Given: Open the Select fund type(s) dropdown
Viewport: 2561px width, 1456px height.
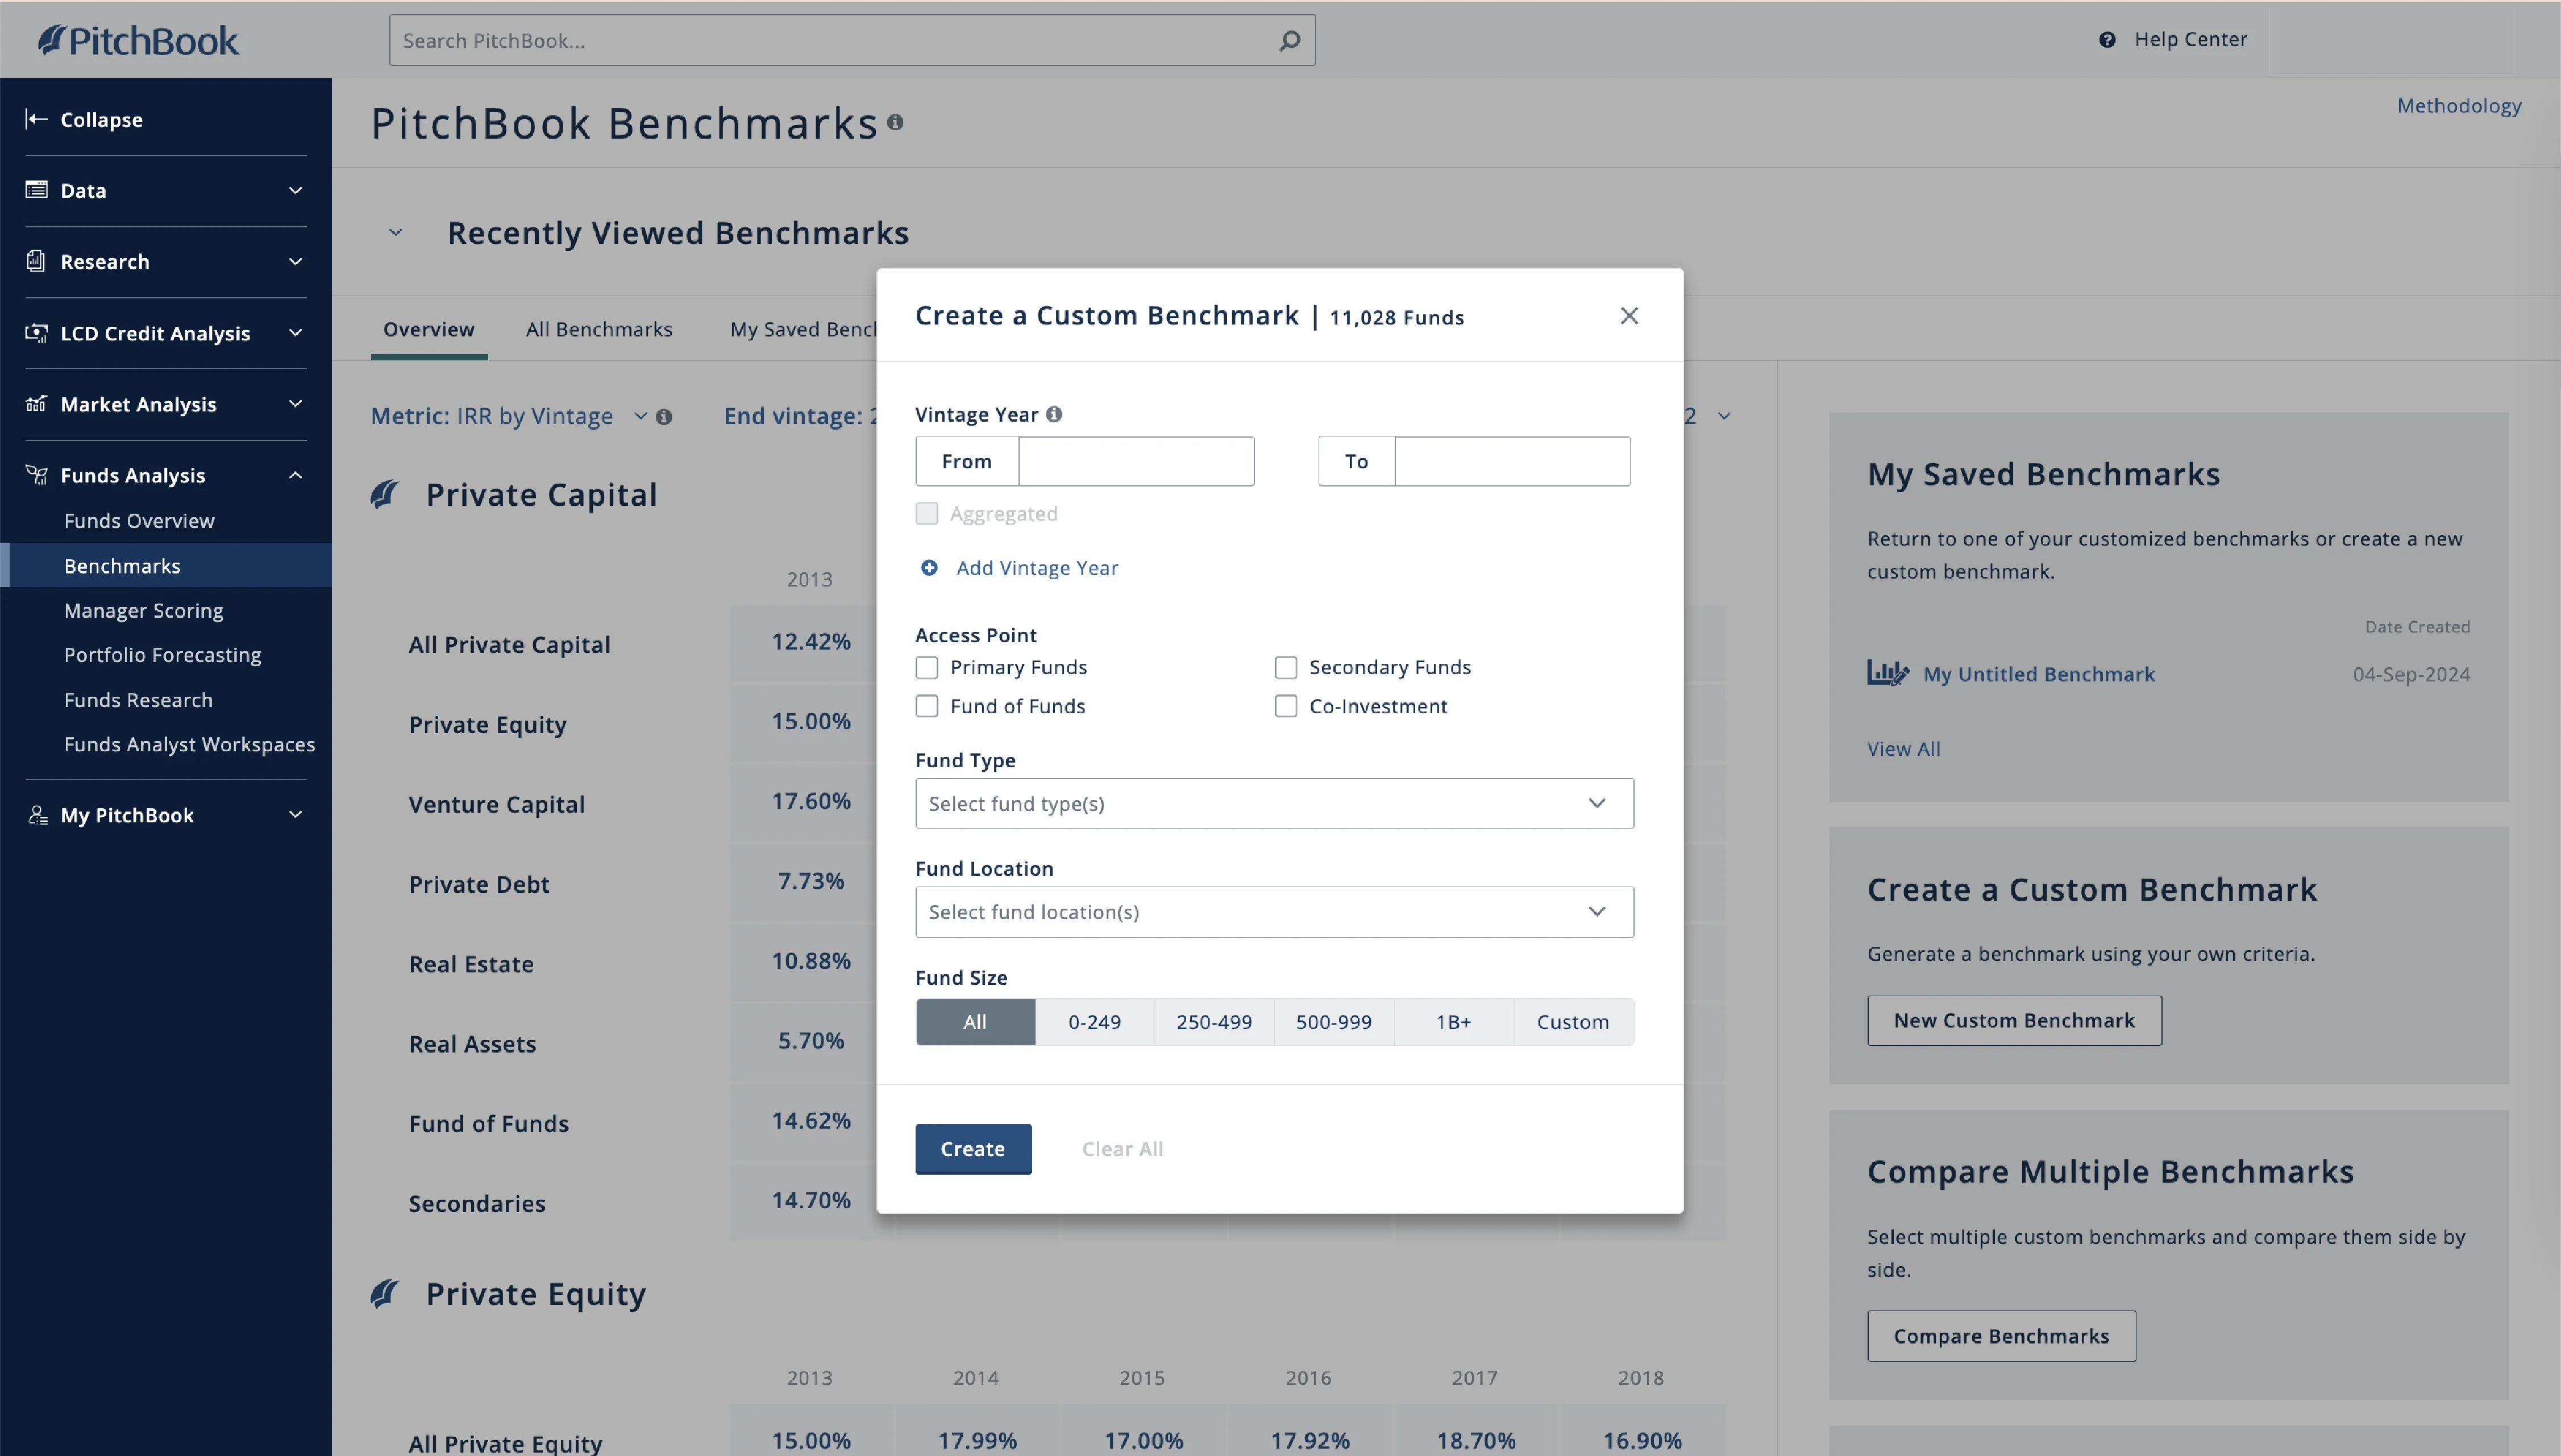Looking at the screenshot, I should click(x=1275, y=804).
